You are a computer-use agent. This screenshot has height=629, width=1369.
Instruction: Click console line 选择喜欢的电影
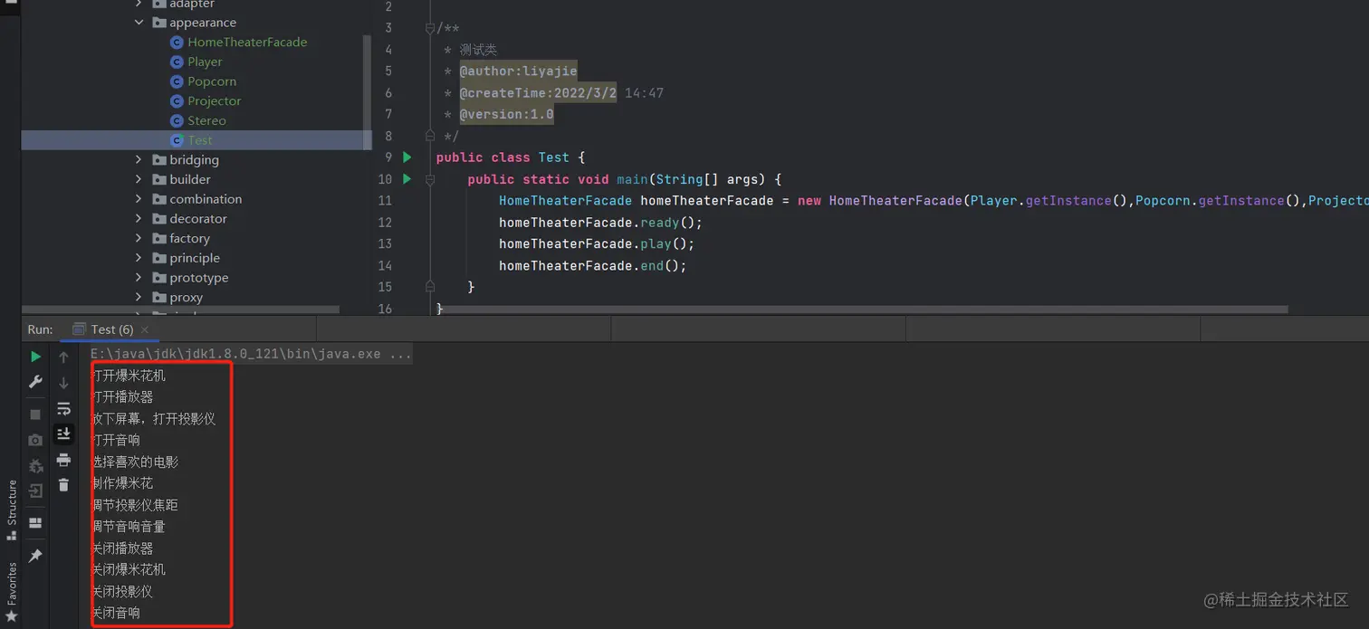[x=135, y=462]
